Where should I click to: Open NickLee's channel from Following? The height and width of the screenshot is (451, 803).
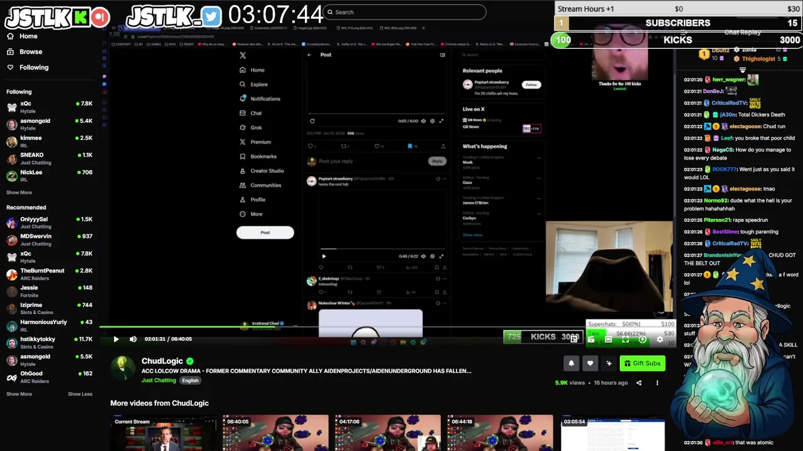(50, 175)
